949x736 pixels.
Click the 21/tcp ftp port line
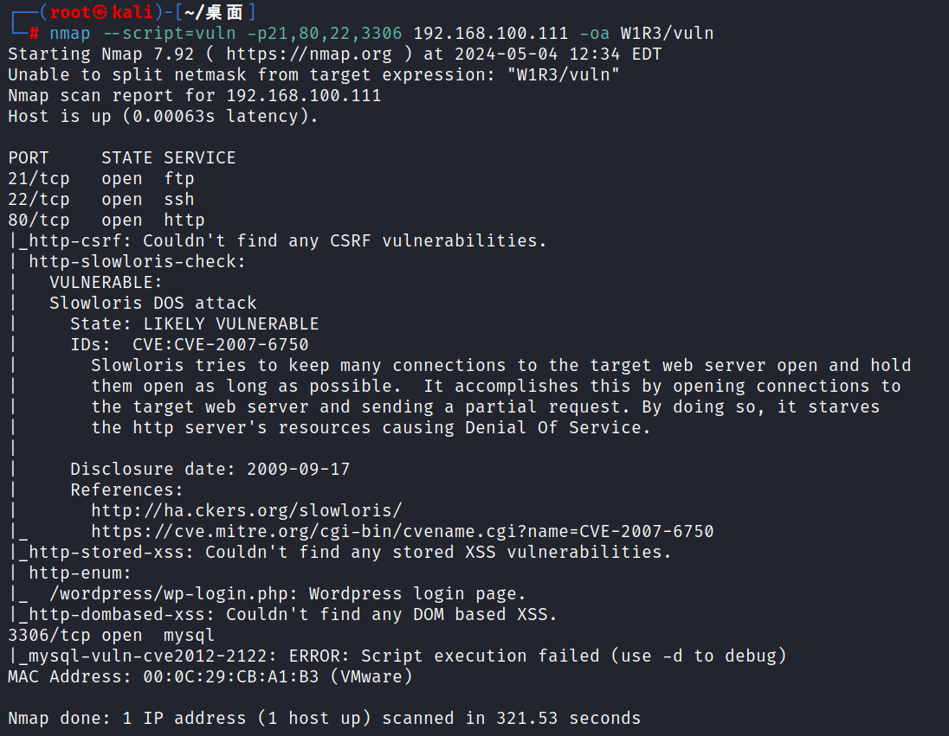coord(101,178)
